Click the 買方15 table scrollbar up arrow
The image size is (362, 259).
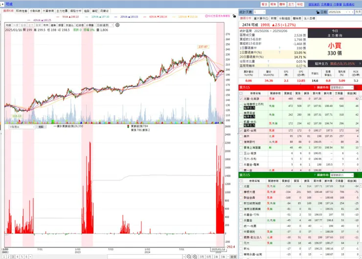point(361,98)
